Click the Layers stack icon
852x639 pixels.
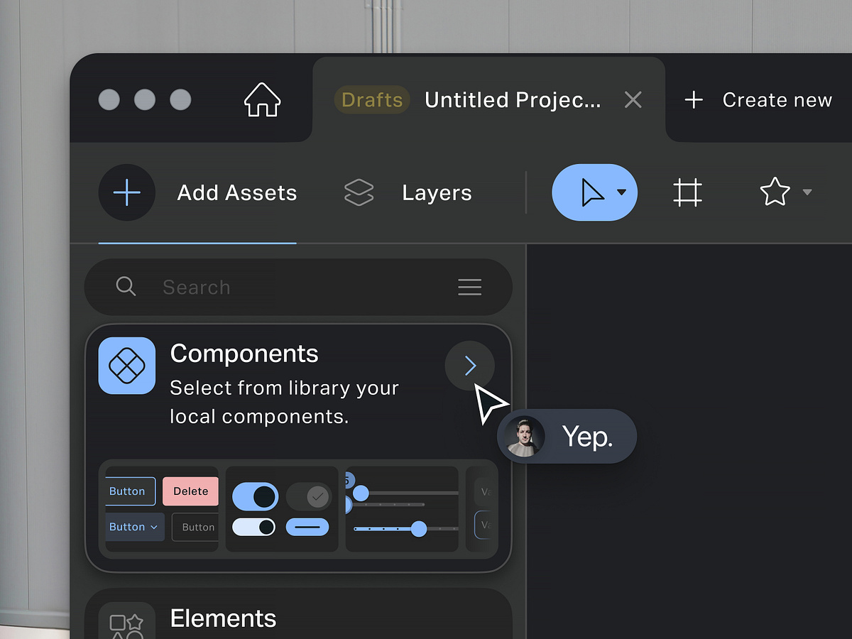point(359,192)
